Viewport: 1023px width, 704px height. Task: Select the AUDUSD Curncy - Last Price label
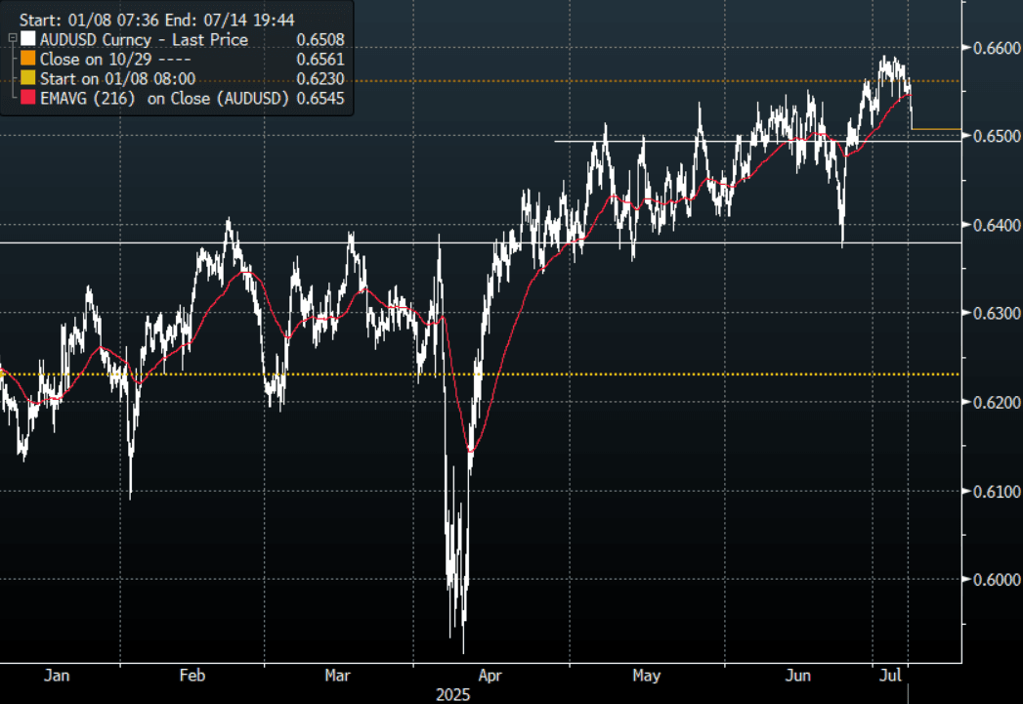145,40
